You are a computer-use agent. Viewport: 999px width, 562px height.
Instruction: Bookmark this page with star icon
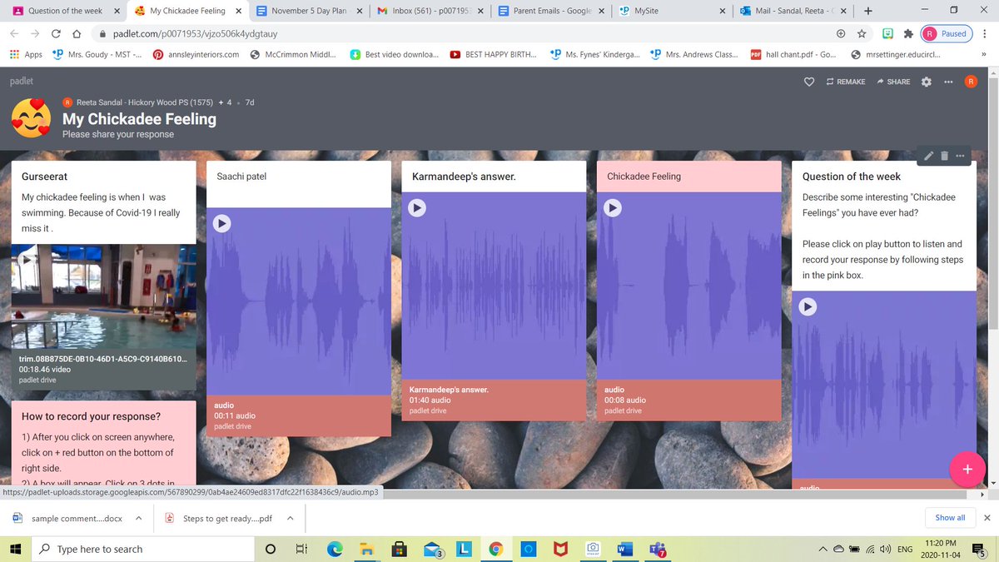point(862,34)
